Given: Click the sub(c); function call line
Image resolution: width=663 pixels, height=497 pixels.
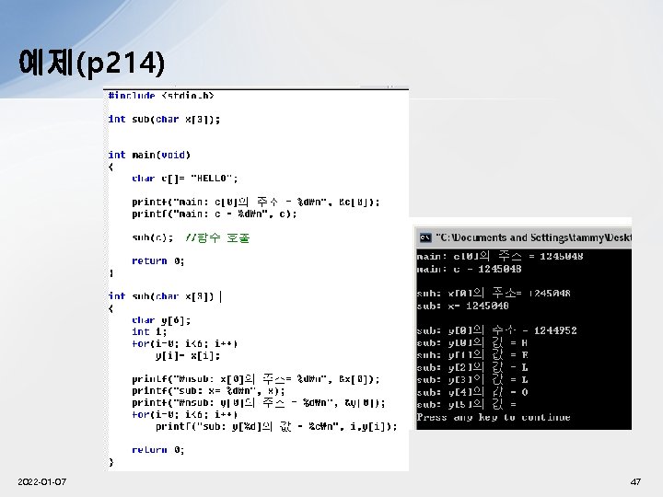Looking at the screenshot, I should click(x=153, y=237).
